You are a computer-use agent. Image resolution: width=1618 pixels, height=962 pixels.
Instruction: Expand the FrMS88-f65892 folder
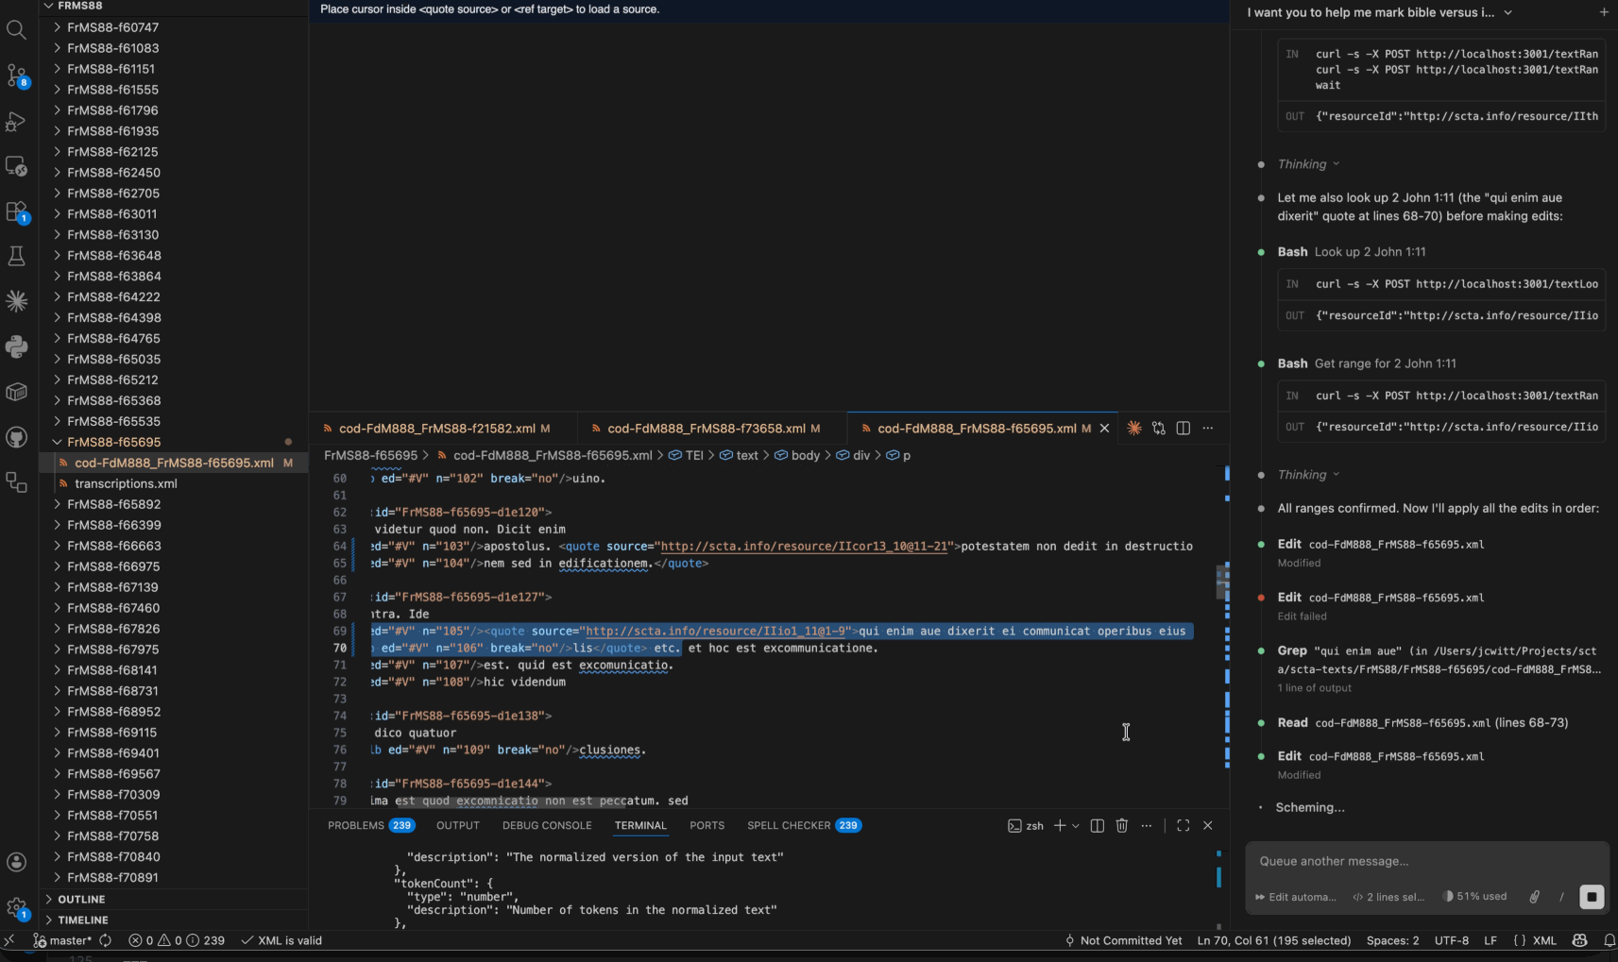pyautogui.click(x=113, y=504)
